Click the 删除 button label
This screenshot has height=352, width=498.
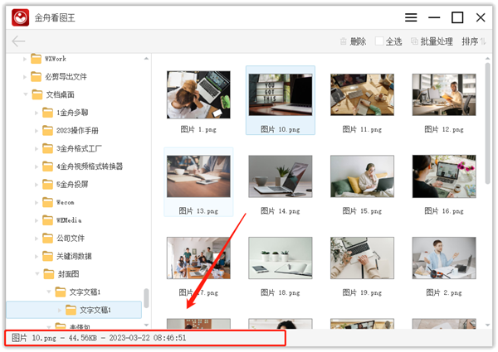pos(358,41)
